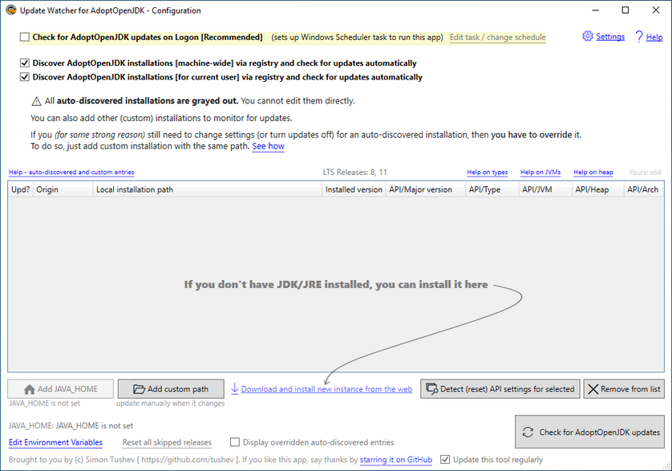Open Help - auto-discovered and custom entries
This screenshot has width=672, height=471.
pyautogui.click(x=71, y=172)
